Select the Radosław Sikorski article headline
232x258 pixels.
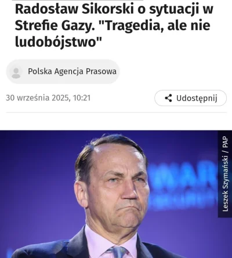(x=114, y=26)
